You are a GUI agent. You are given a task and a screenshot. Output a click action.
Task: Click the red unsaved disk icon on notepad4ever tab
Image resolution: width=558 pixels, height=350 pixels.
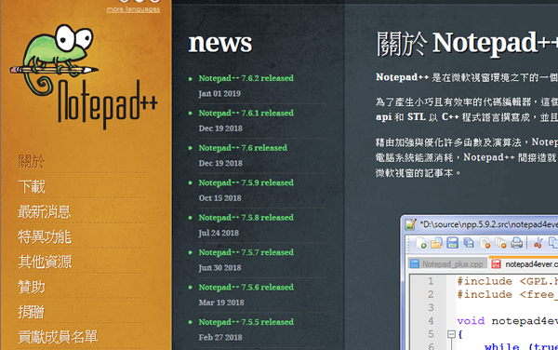pos(496,263)
